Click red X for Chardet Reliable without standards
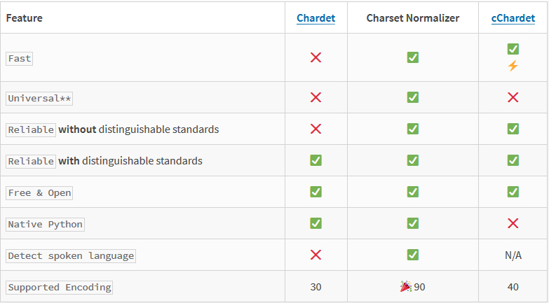Image resolution: width=549 pixels, height=303 pixels. pos(316,129)
